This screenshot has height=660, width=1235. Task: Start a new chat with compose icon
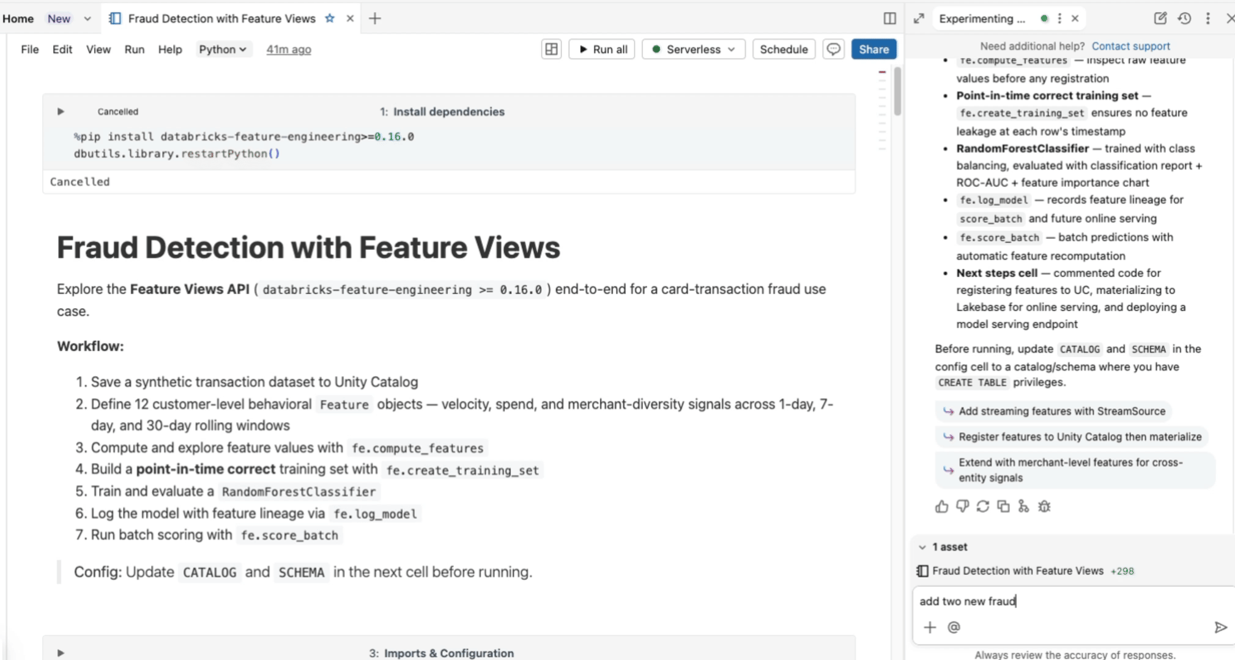pyautogui.click(x=1160, y=18)
